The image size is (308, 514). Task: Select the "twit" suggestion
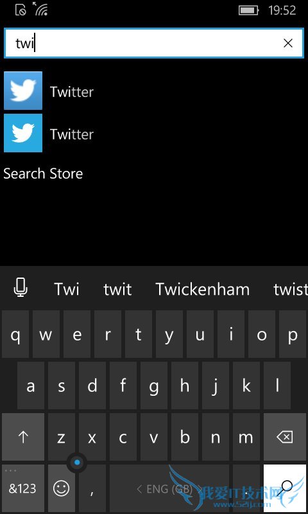117,289
